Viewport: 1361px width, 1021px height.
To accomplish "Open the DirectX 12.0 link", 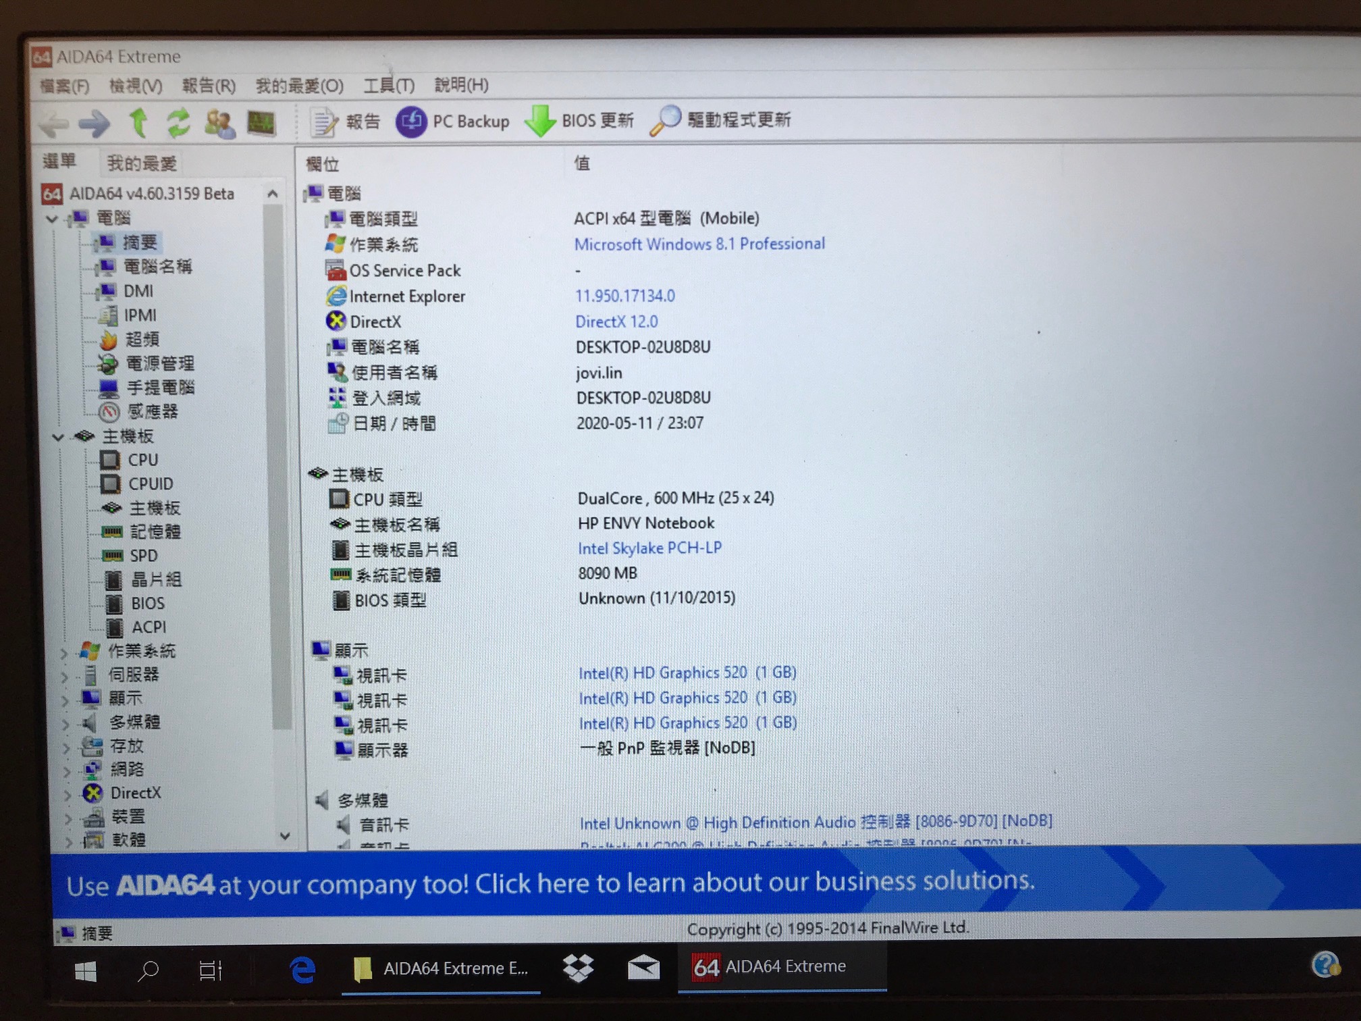I will click(616, 321).
